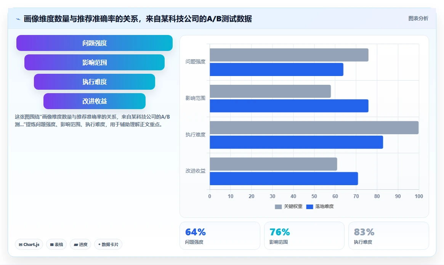Select the 改进收益 funnel stage
Screen dimensions: 444x265
pos(94,101)
